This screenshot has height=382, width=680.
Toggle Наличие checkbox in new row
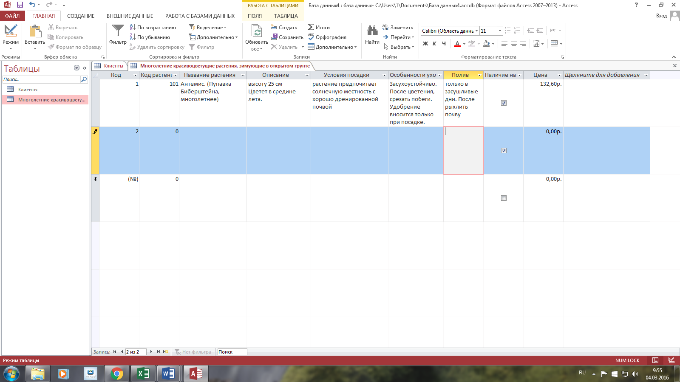504,198
